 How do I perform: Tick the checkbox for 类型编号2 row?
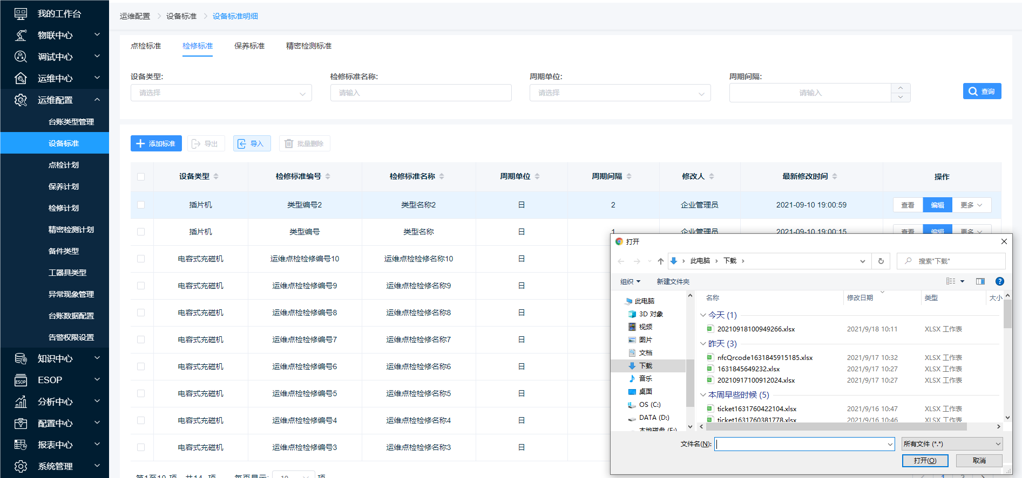[x=141, y=205]
